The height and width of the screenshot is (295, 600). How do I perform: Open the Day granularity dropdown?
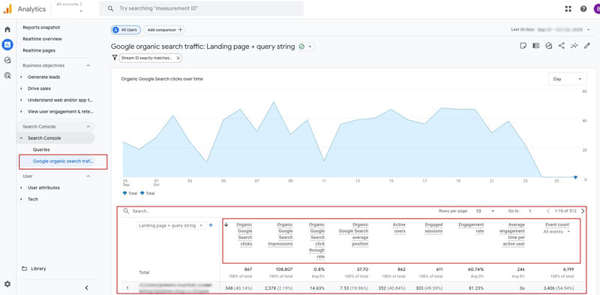coord(567,79)
